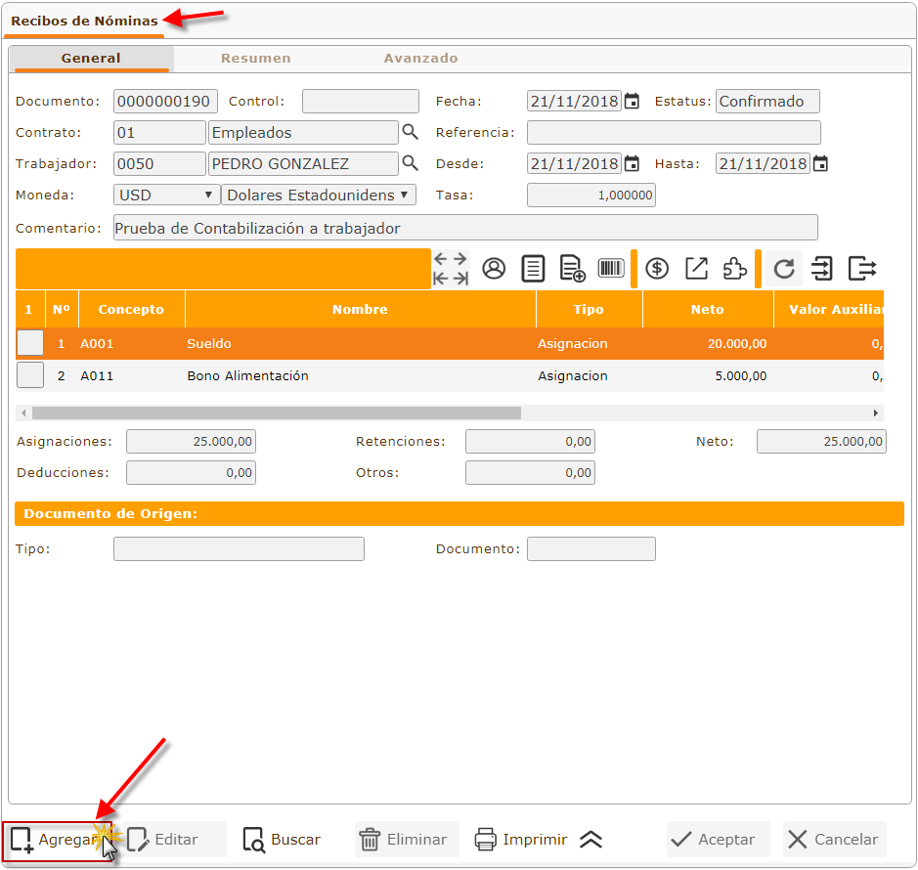
Task: Click the dollar sign currency icon
Action: 657,269
